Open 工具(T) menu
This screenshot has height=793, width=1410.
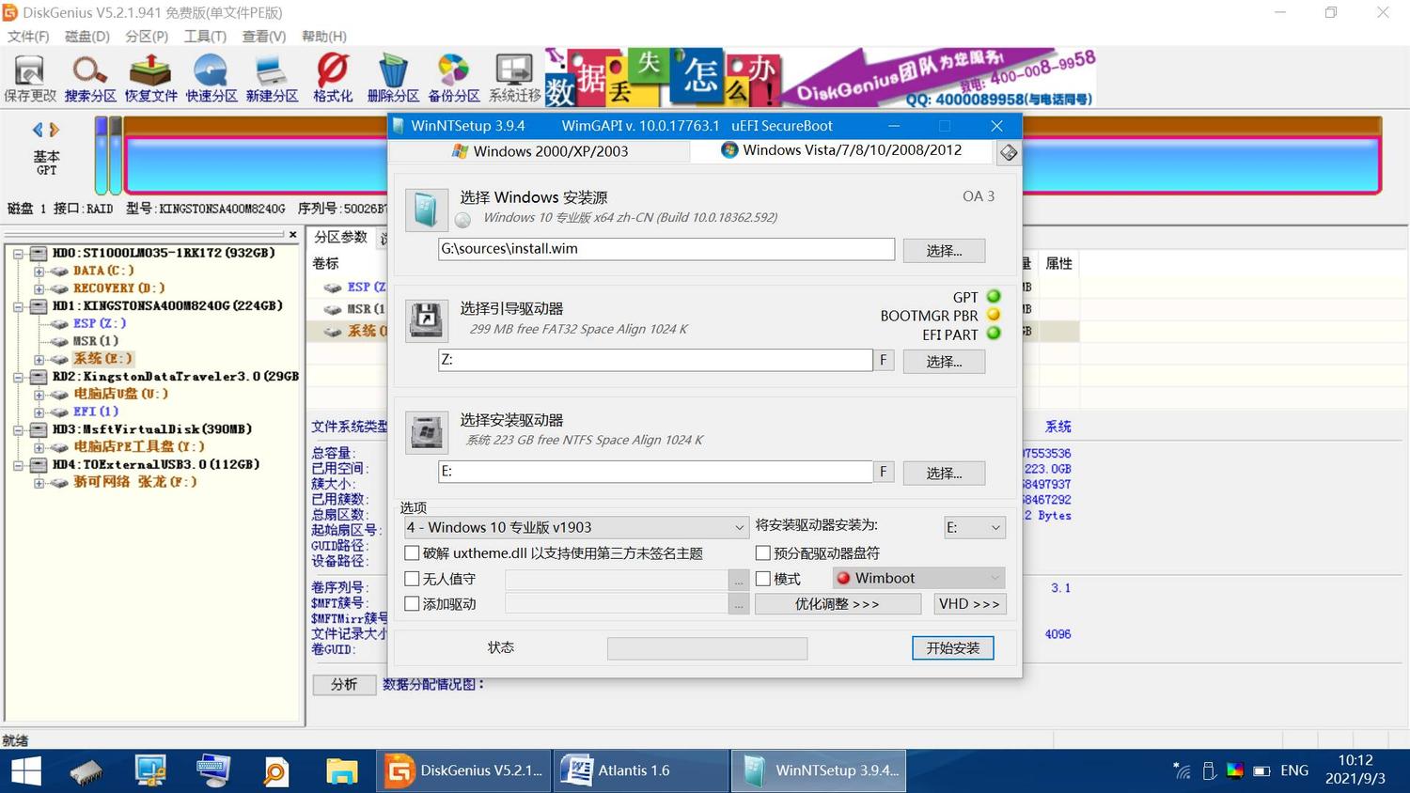tap(205, 36)
